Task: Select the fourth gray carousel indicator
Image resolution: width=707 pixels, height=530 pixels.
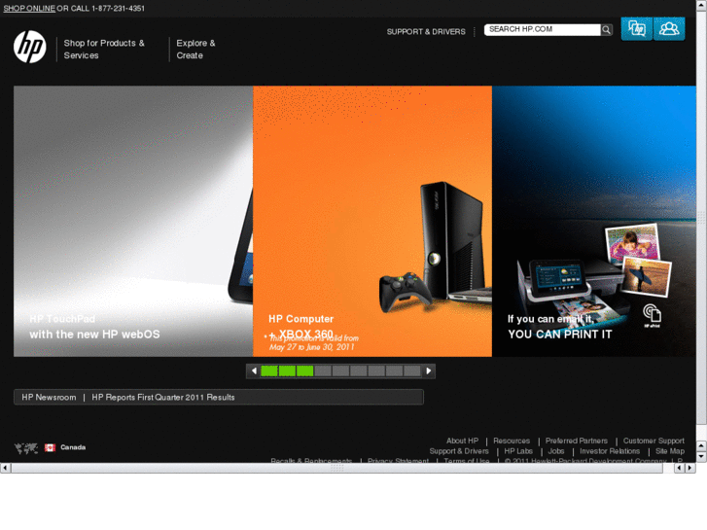Action: [x=323, y=371]
